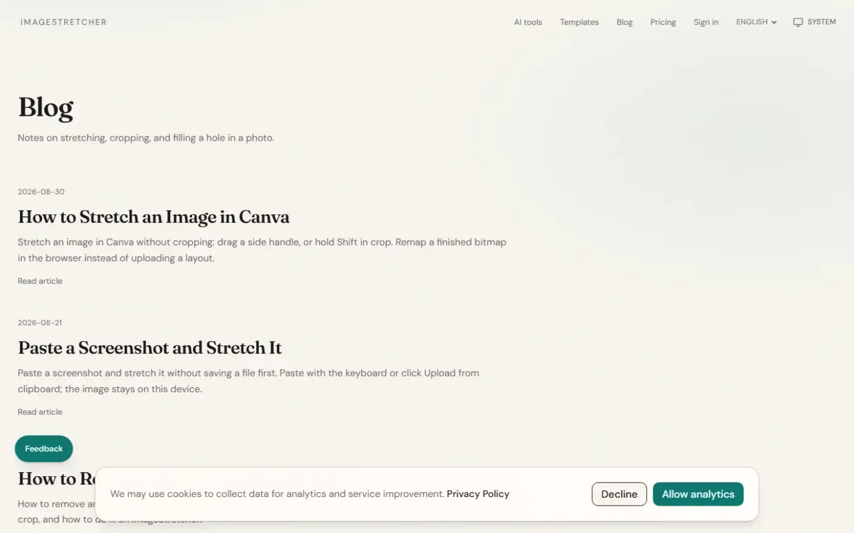The height and width of the screenshot is (533, 854).
Task: Click the 'We may use cookies' message
Action: [277, 494]
